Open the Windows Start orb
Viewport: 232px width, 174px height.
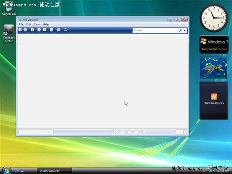(7, 170)
